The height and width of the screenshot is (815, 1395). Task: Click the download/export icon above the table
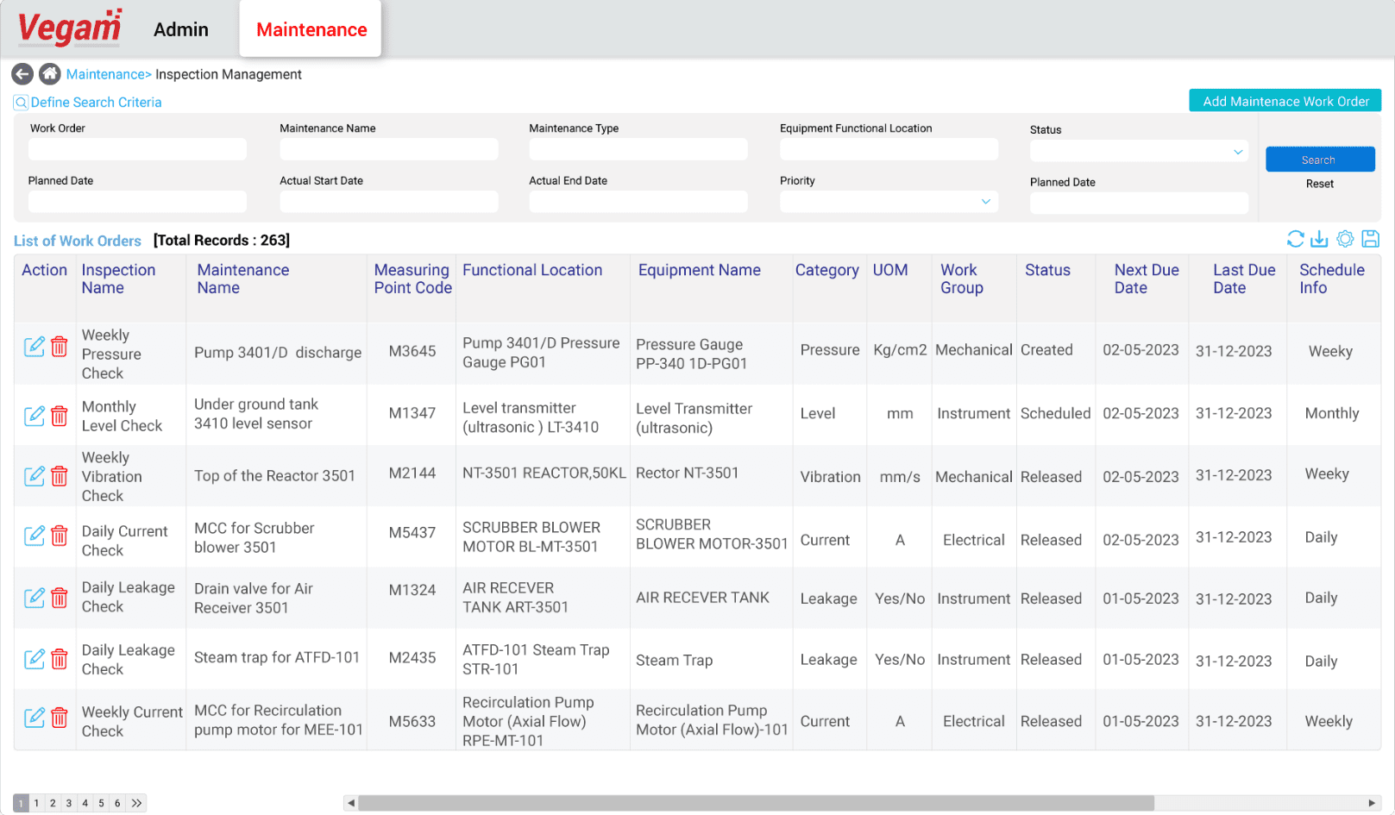point(1319,239)
